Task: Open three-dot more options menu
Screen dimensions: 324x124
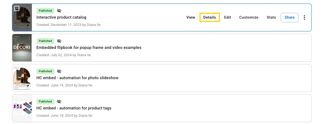Action: pyautogui.click(x=304, y=17)
